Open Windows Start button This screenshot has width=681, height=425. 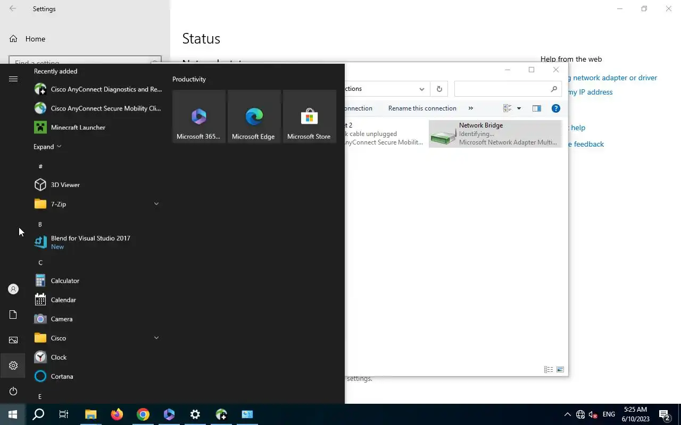click(x=13, y=414)
